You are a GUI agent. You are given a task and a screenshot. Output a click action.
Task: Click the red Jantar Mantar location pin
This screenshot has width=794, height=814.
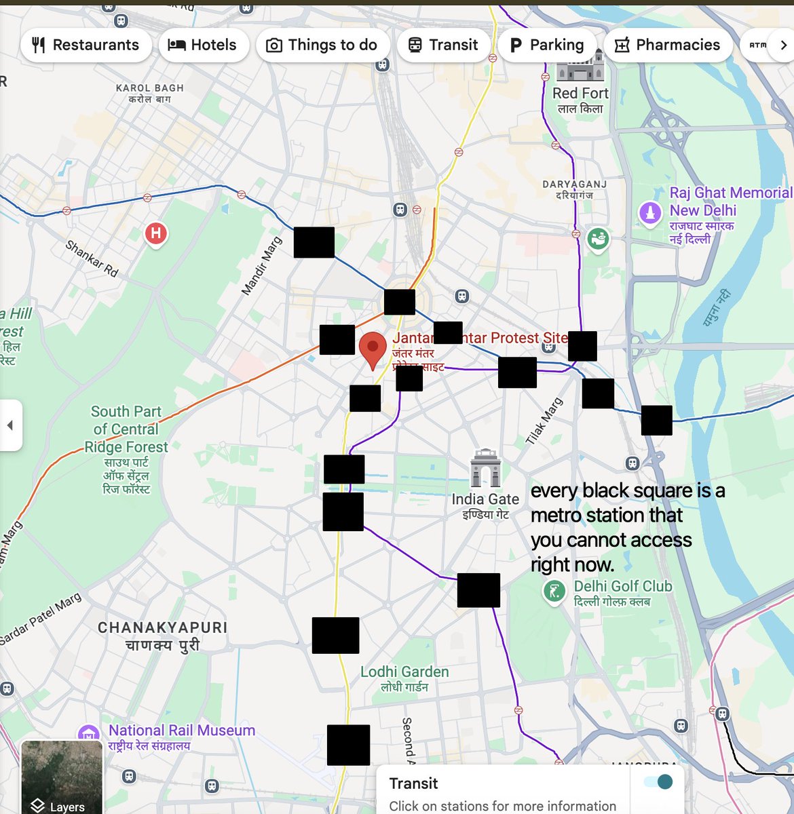[373, 351]
